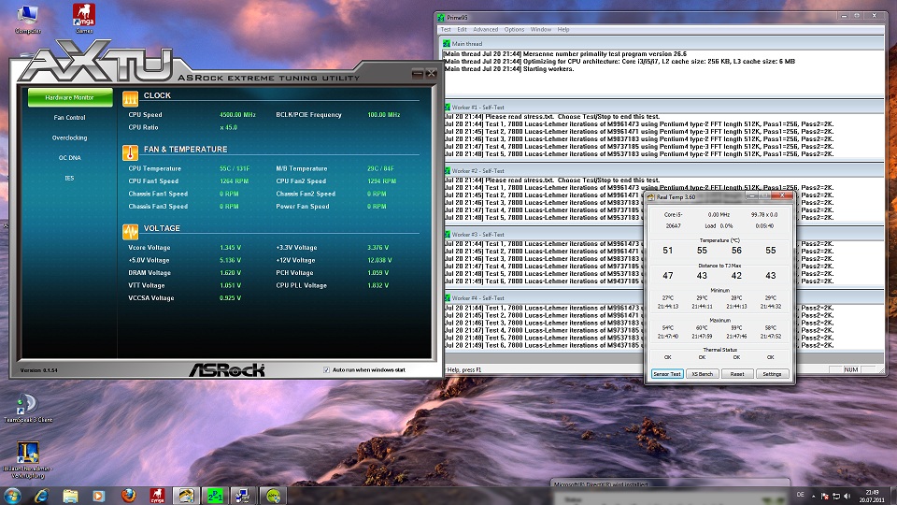Click the thermometer Fan & Temperature icon
Viewport: 897px width, 505px height.
pos(130,152)
